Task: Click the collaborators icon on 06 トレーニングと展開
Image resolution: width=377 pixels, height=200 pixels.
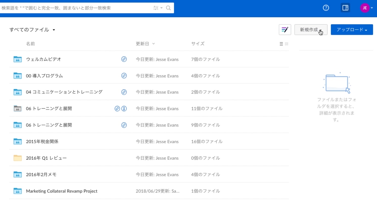Action: point(124,109)
